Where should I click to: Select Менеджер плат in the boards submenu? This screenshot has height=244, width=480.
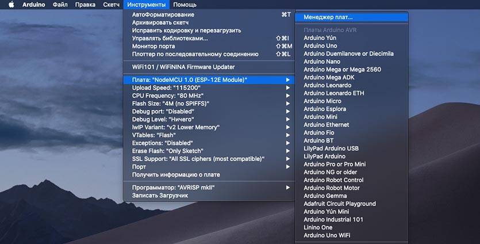coord(328,17)
